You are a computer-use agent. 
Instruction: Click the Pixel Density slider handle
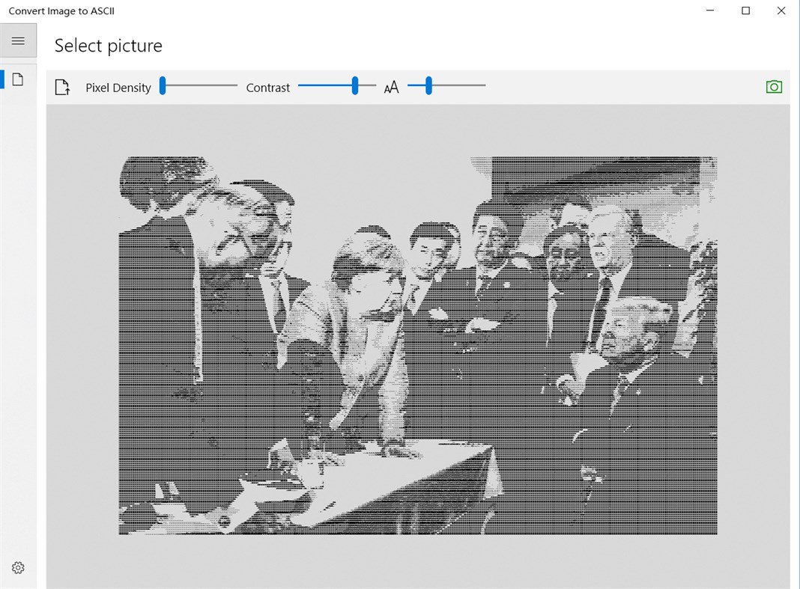tap(163, 85)
